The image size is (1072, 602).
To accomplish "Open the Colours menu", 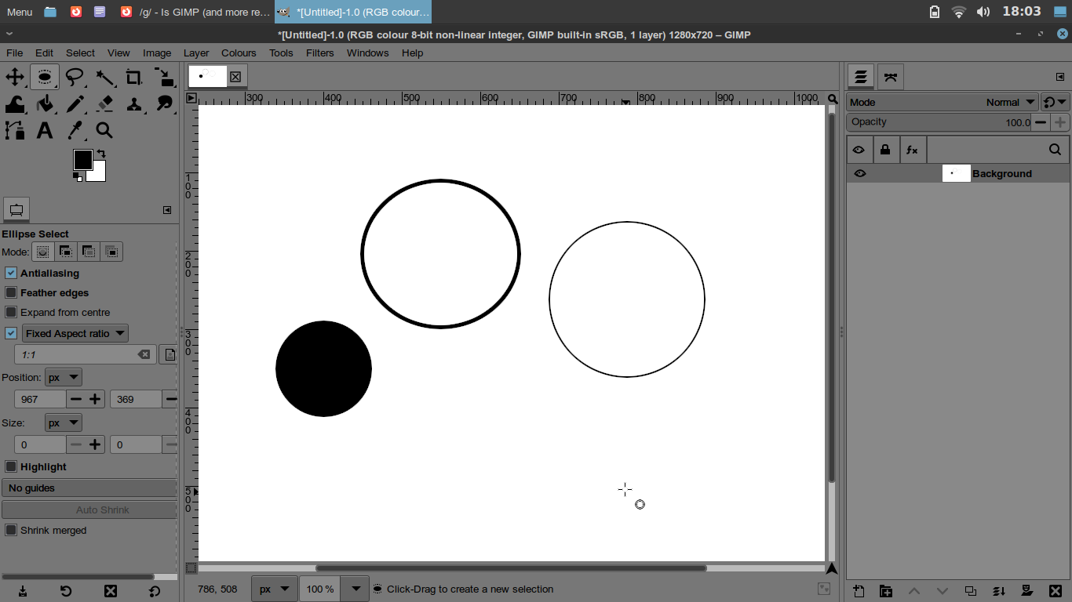I will [x=239, y=53].
